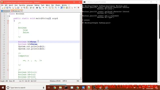Viewport: 160px width, 90px height.
Task: Click the Zoom Out toolbar icon
Action: [x=46, y=8]
